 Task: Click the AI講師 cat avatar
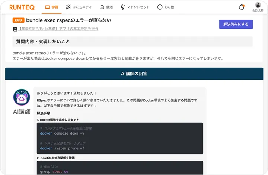tap(22, 98)
